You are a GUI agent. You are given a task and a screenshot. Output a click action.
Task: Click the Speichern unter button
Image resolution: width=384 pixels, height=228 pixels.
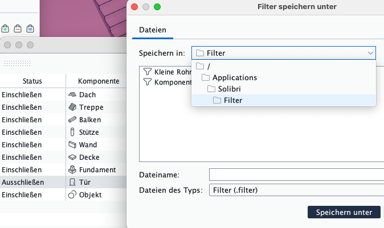click(x=344, y=212)
